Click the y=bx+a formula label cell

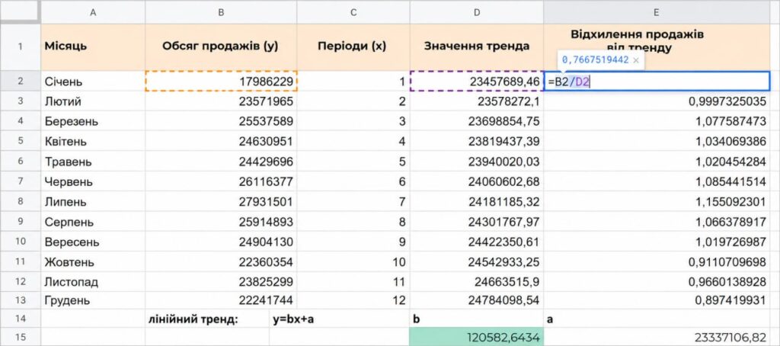(x=339, y=319)
